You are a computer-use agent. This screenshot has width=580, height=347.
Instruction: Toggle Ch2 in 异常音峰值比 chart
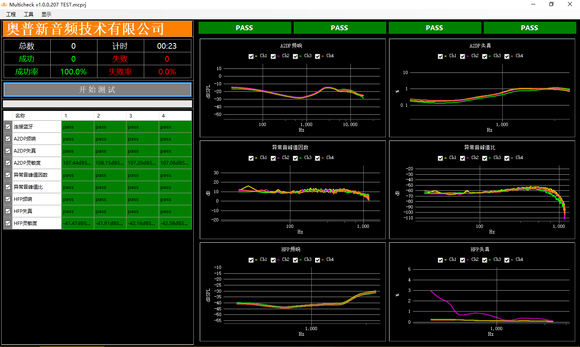click(x=462, y=158)
